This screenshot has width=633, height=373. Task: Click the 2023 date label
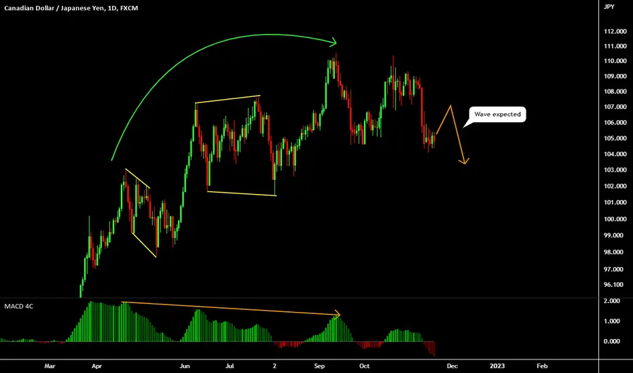pyautogui.click(x=497, y=366)
